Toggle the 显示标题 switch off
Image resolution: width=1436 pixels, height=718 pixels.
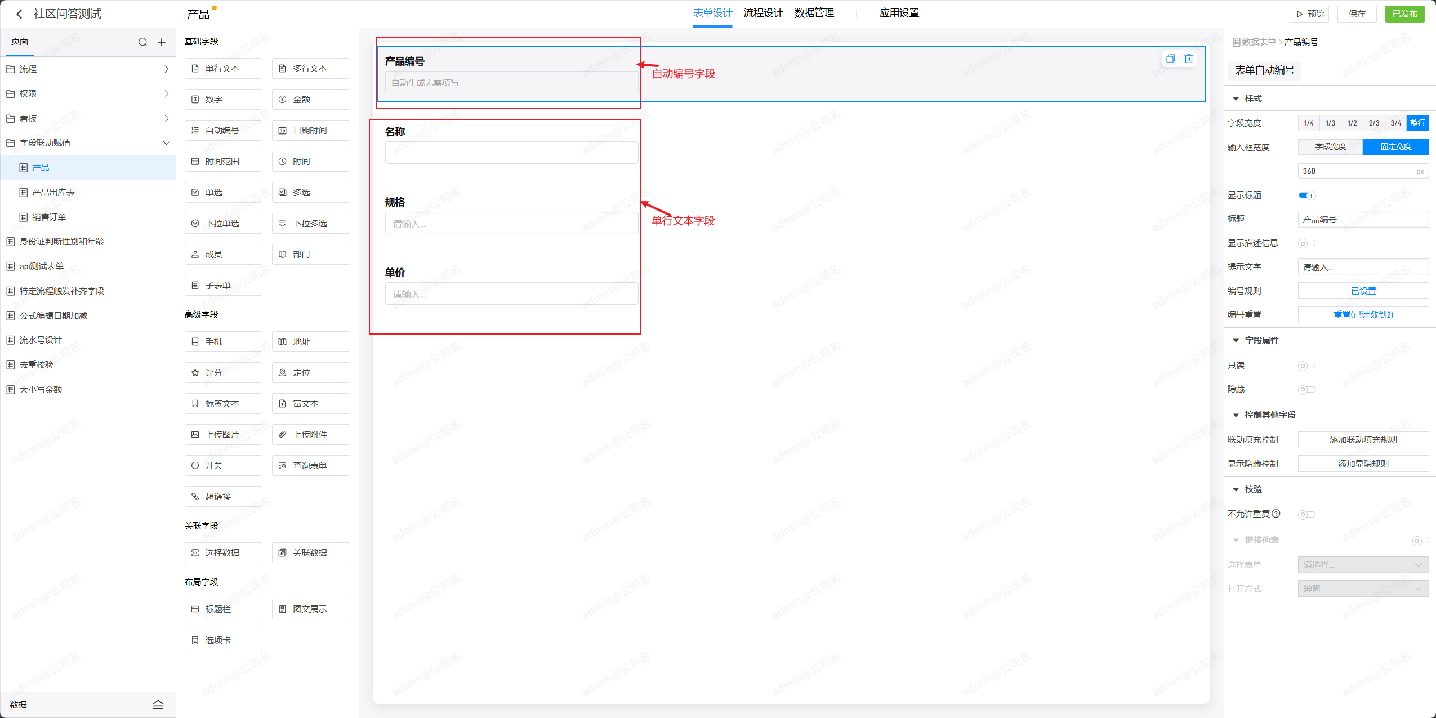[x=1306, y=195]
